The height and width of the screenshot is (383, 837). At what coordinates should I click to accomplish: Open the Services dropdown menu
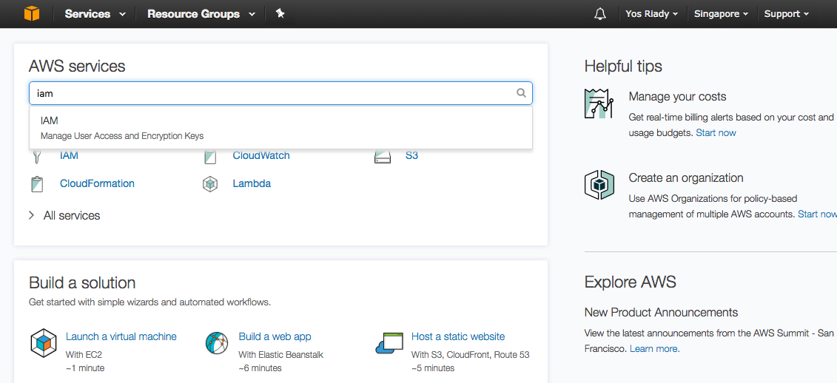click(95, 14)
